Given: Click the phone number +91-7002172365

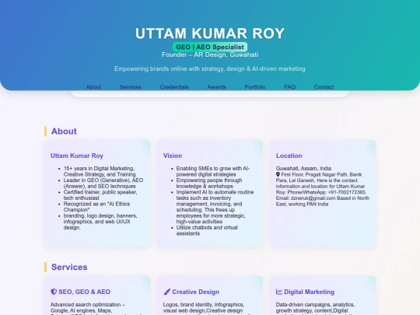Looking at the screenshot, I should [347, 192].
